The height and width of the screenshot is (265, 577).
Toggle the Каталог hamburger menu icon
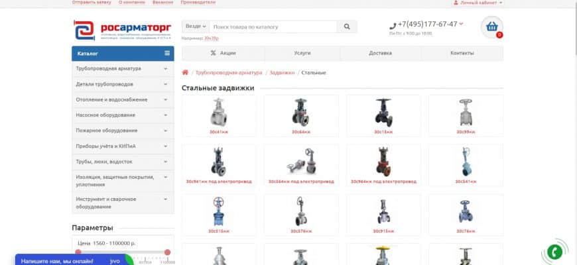click(x=167, y=53)
